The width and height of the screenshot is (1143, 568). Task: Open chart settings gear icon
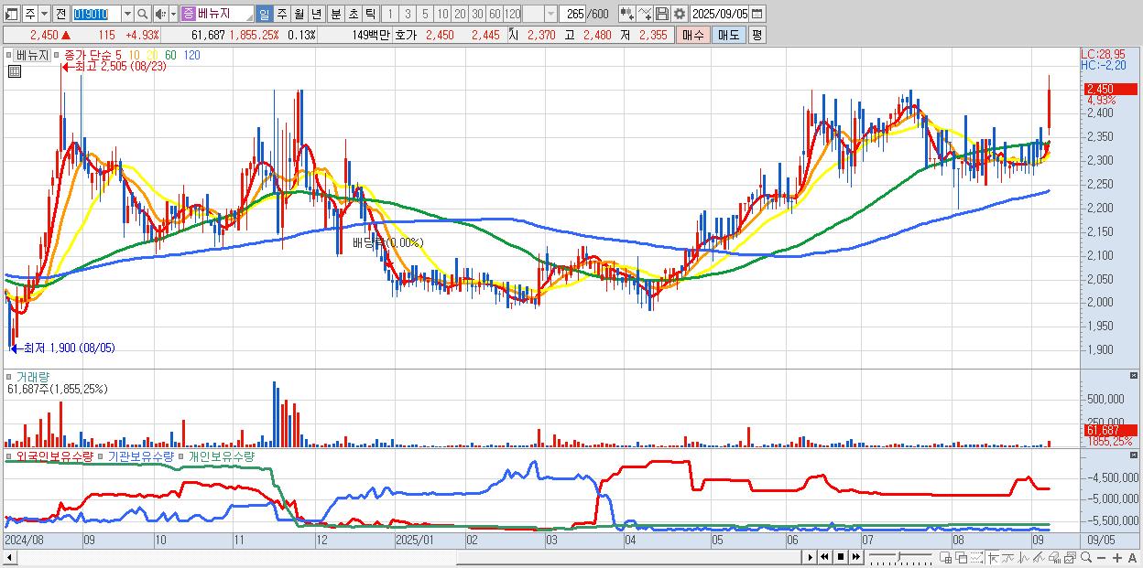680,14
